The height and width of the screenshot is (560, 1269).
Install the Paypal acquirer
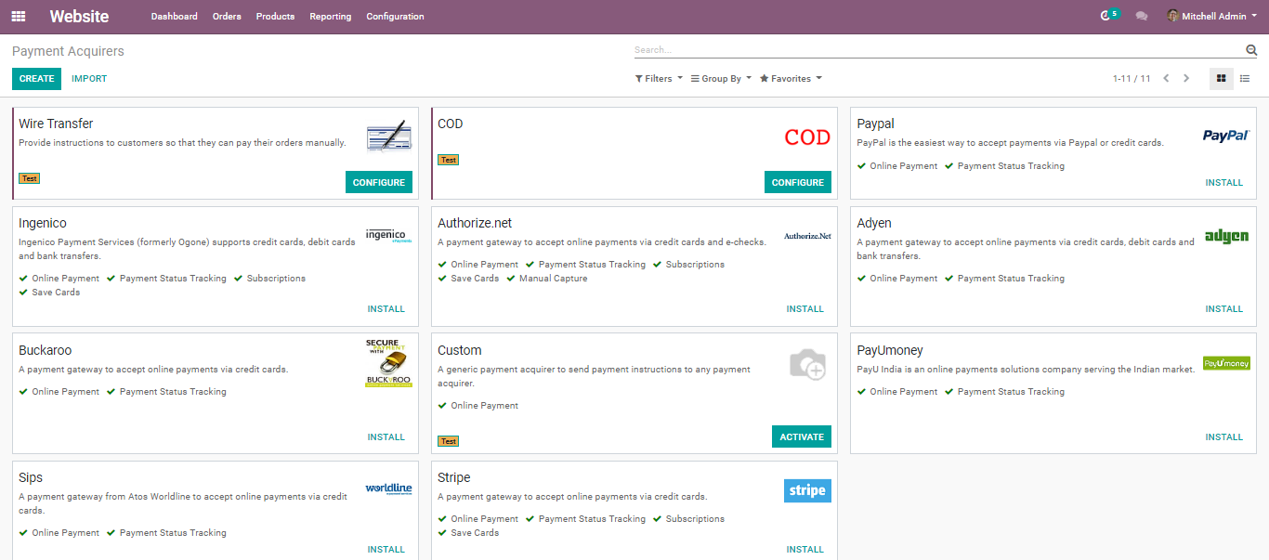(x=1223, y=183)
